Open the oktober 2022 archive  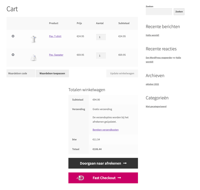(152, 84)
